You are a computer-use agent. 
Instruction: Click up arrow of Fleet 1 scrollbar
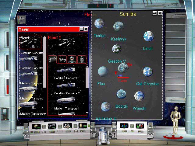coord(87,67)
